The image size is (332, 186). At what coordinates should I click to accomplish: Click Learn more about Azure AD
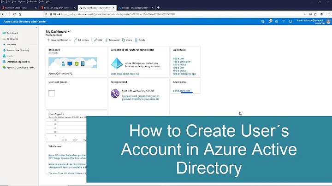pyautogui.click(x=125, y=74)
